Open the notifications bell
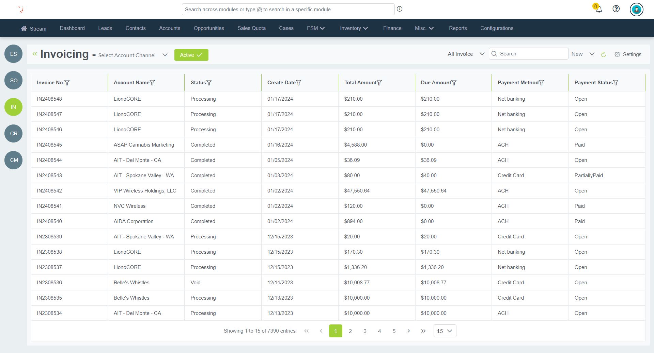 point(598,10)
